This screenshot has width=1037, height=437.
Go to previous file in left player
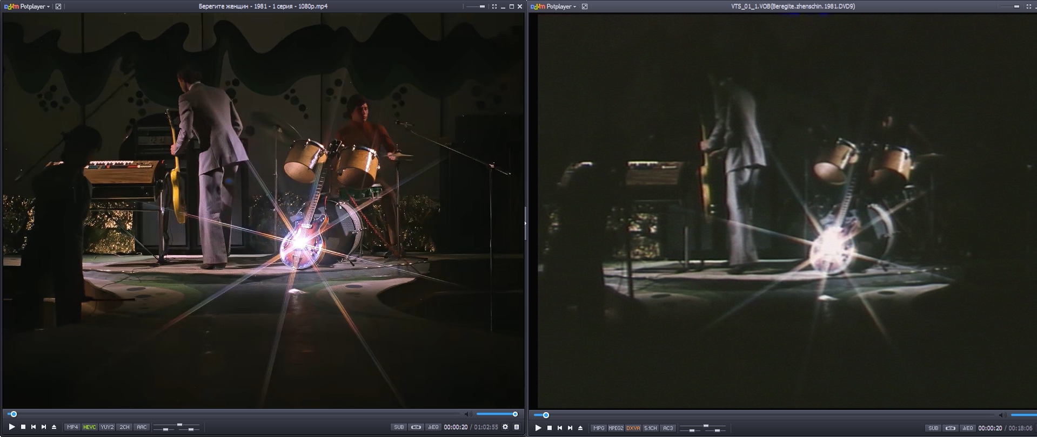[34, 427]
